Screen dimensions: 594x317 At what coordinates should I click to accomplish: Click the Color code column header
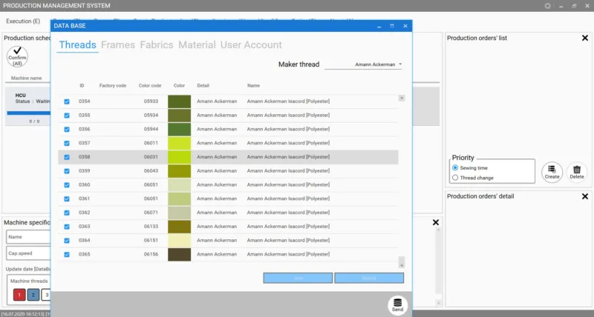(x=150, y=86)
